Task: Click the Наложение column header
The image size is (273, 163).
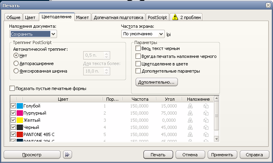Action: point(198,99)
